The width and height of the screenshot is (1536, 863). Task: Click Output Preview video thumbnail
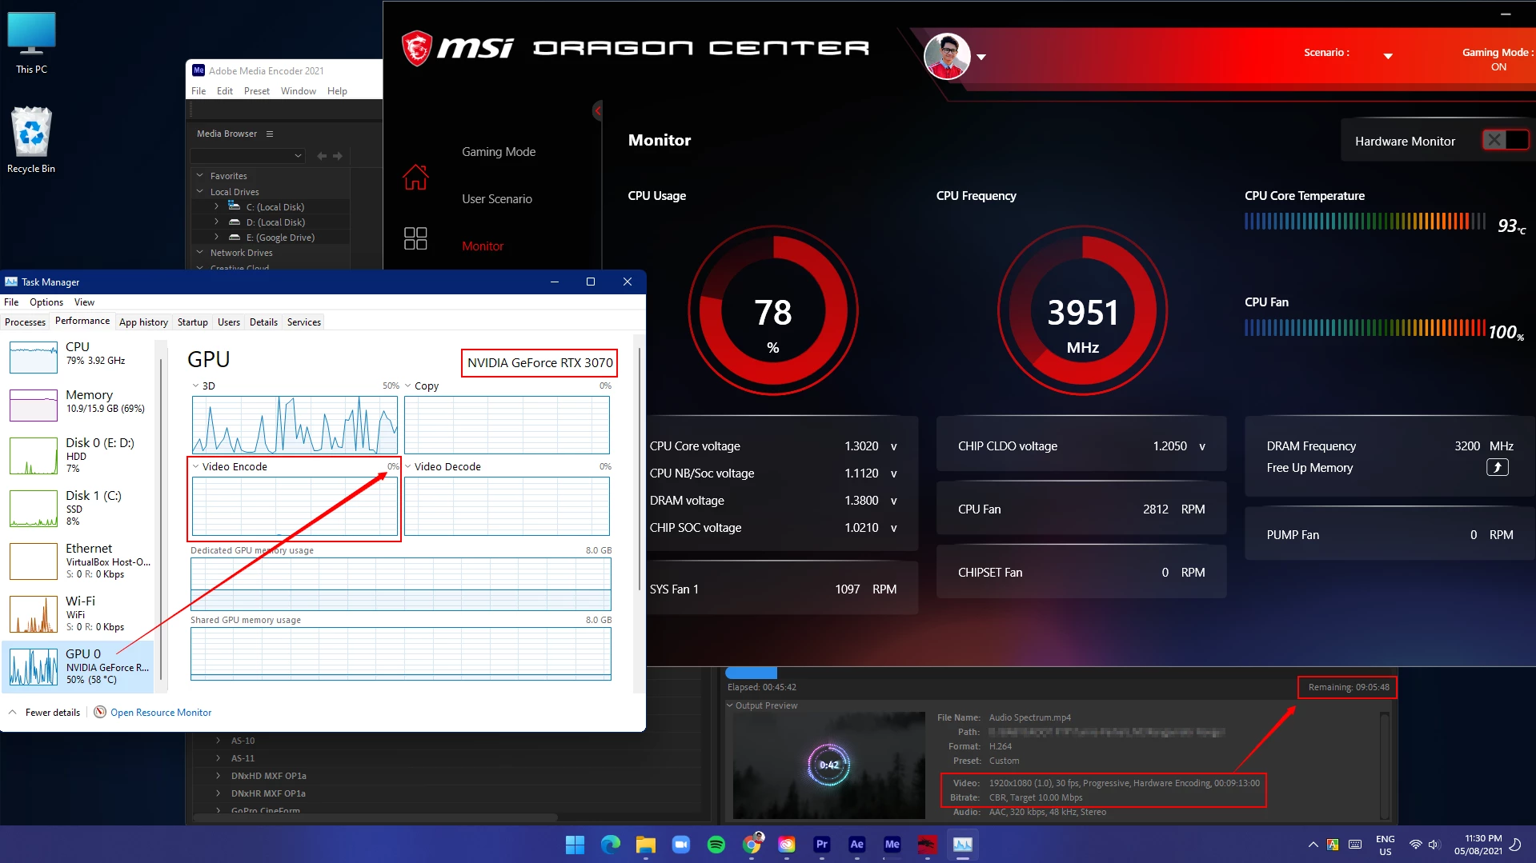pyautogui.click(x=829, y=765)
